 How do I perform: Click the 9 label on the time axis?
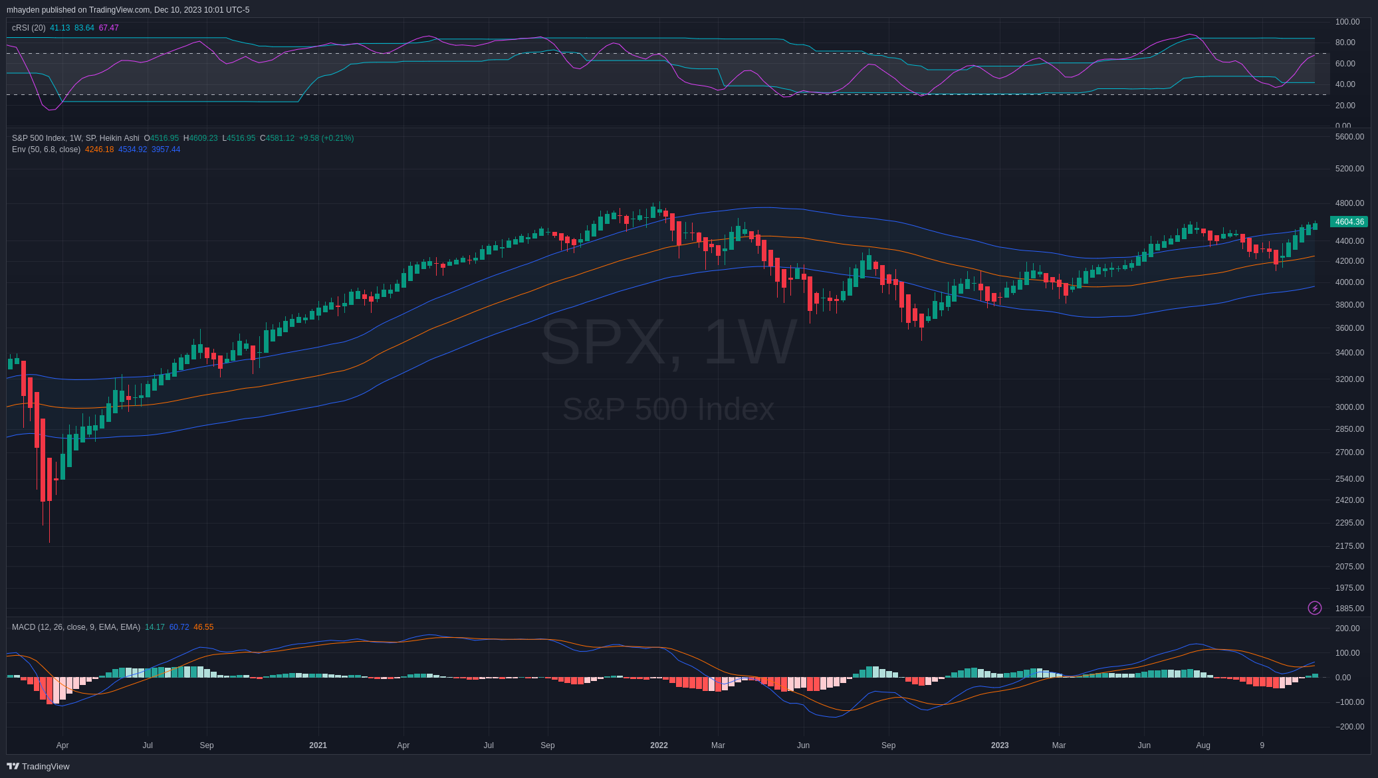1262,745
